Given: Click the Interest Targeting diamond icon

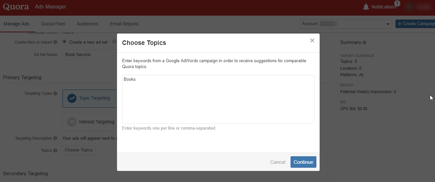Looking at the screenshot, I should [x=72, y=122].
